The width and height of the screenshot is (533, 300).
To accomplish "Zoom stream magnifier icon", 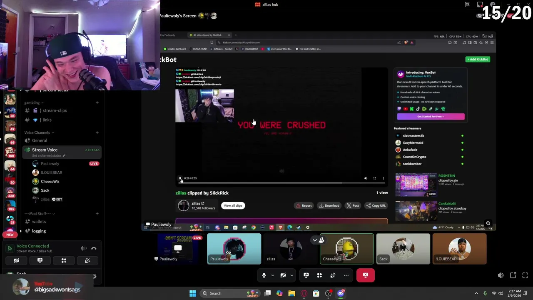I will coord(488,224).
